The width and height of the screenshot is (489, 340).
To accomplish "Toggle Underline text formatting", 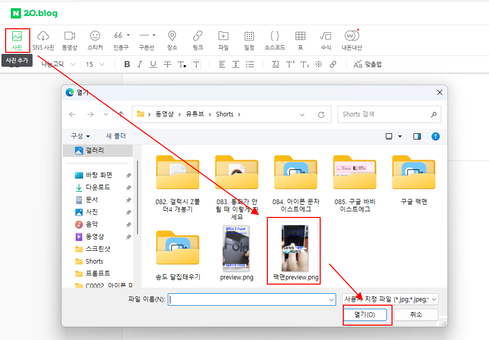I will [x=153, y=64].
